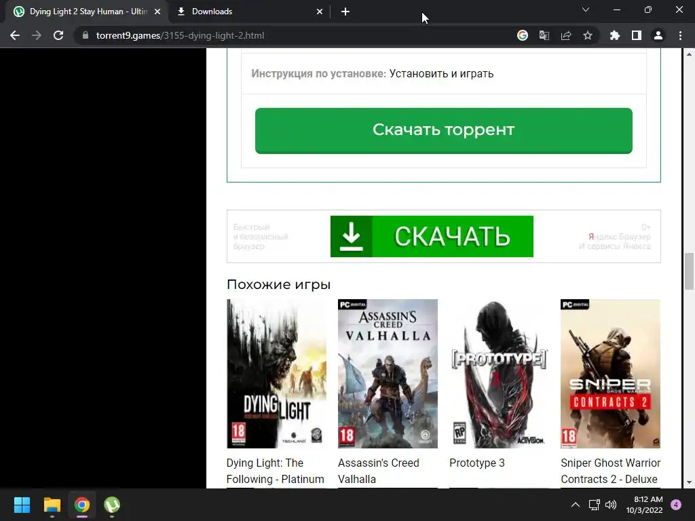Click Установить и играть text

point(441,73)
